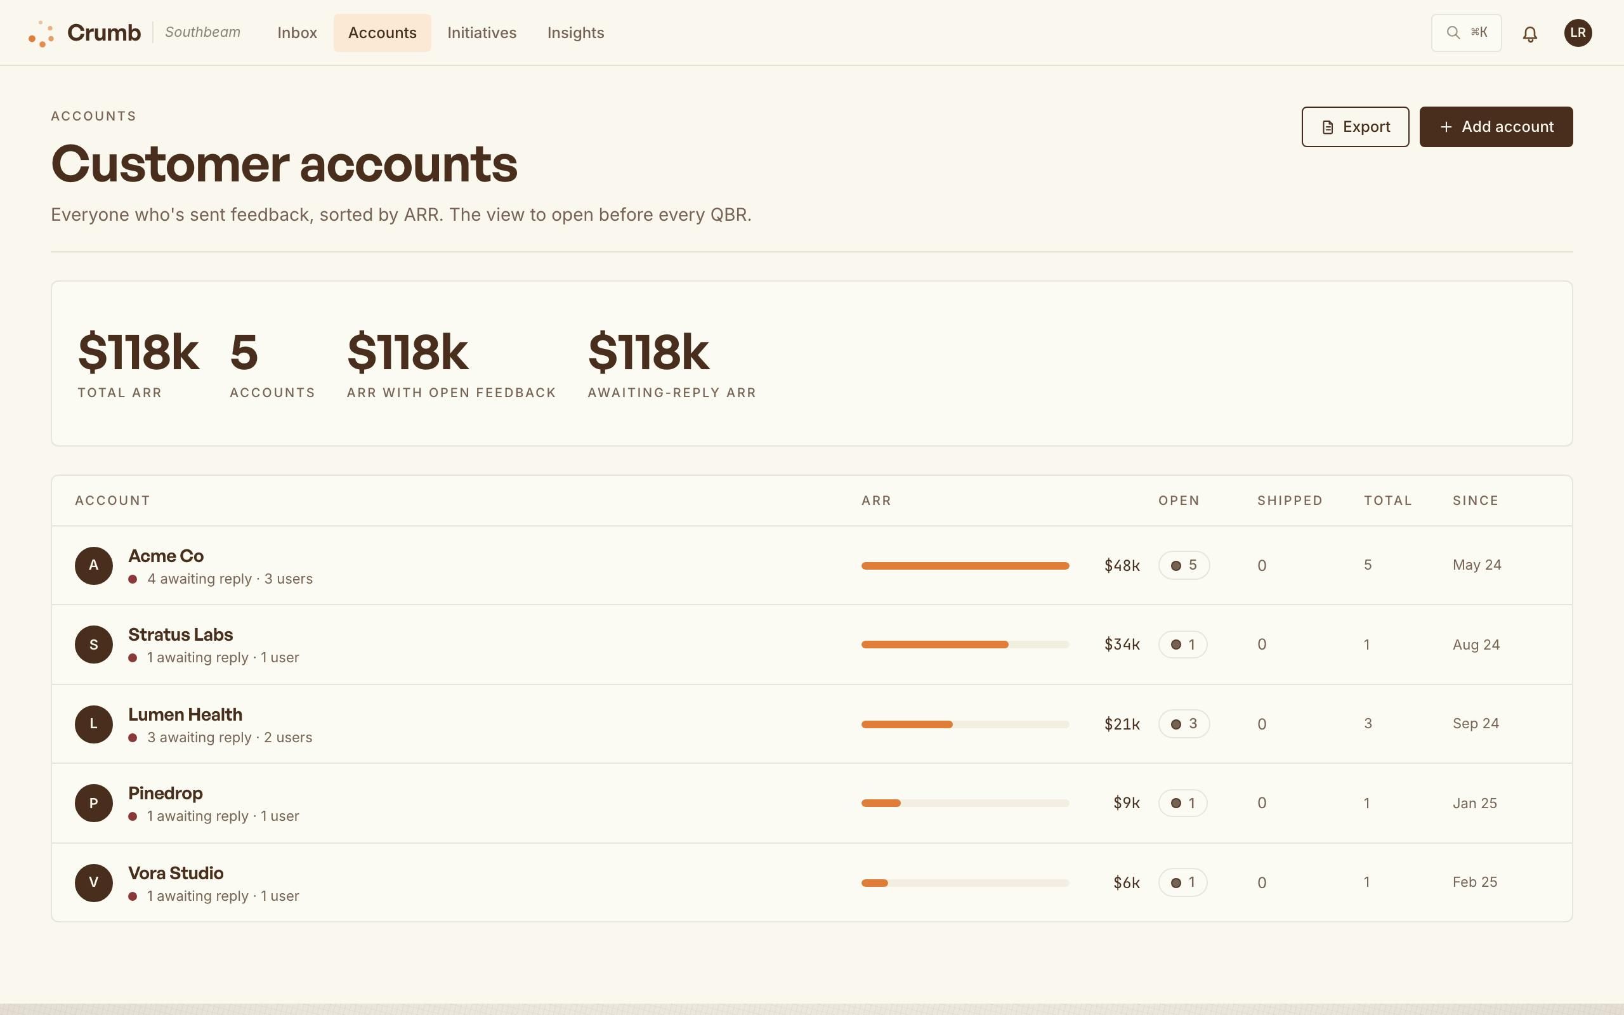Click Acme Co's ARR progress bar
Image resolution: width=1624 pixels, height=1015 pixels.
tap(965, 566)
